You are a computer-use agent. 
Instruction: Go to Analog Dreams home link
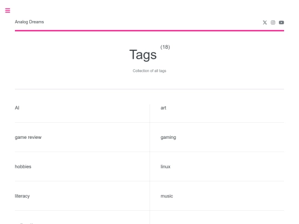29,22
